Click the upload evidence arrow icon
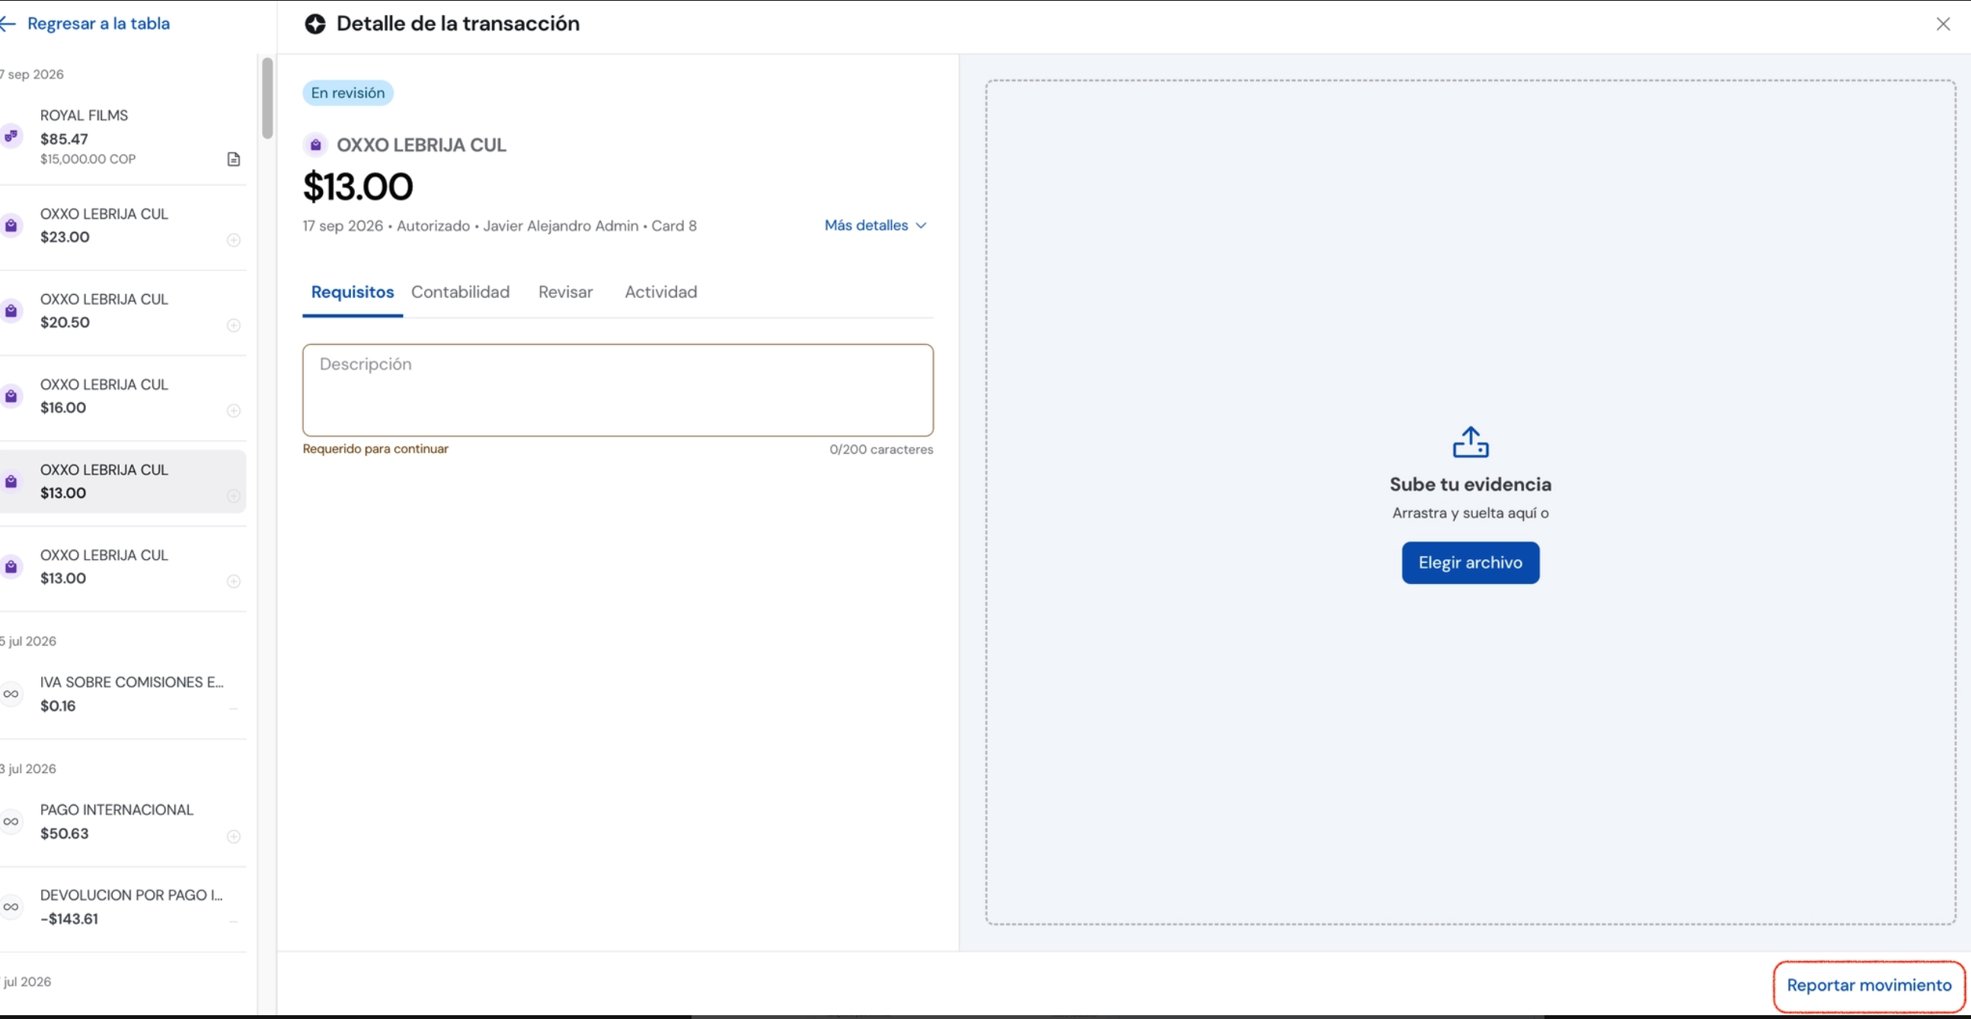This screenshot has width=1971, height=1019. click(1470, 442)
